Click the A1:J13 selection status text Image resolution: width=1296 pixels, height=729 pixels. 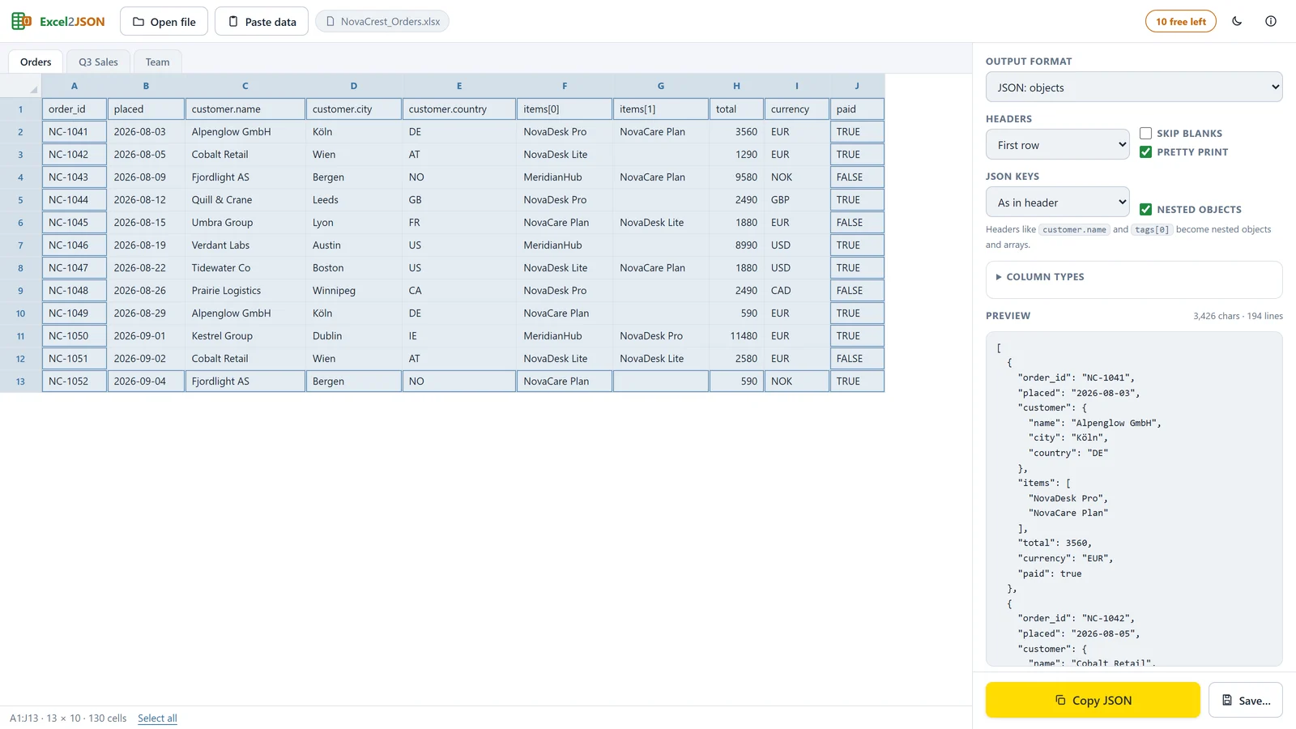pos(68,718)
